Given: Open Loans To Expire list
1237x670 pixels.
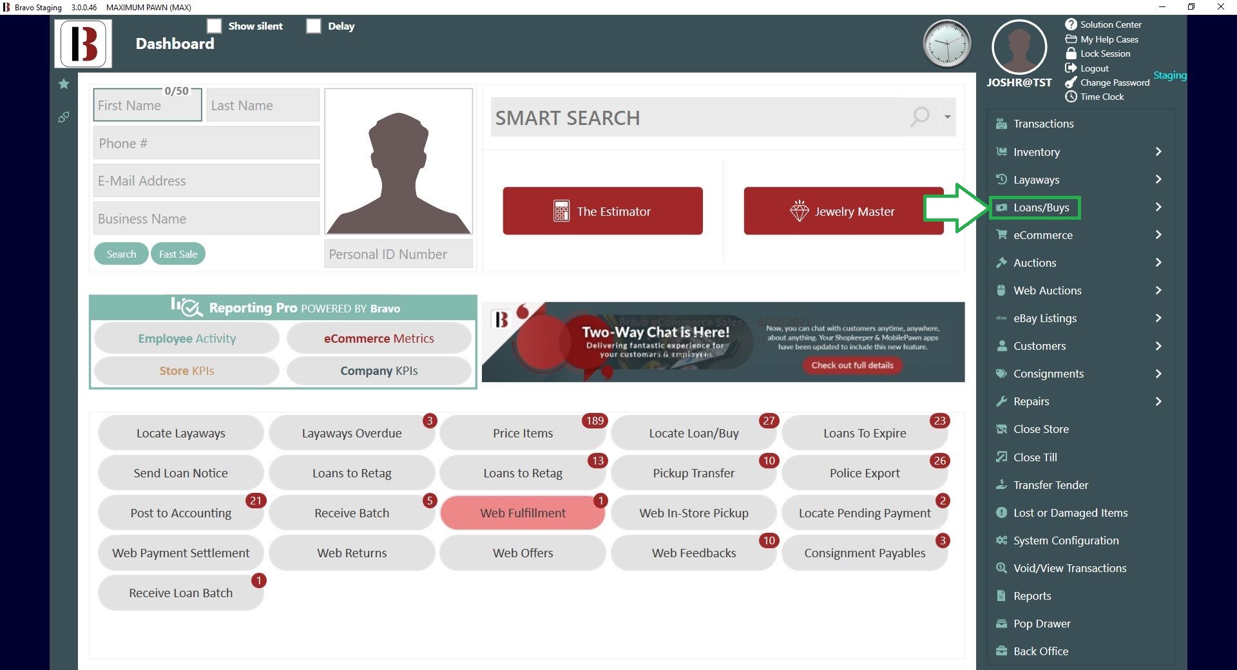Looking at the screenshot, I should coord(865,433).
